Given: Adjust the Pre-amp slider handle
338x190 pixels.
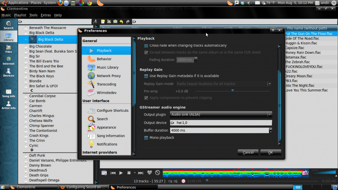Looking at the screenshot, I should pyautogui.click(x=233, y=91).
